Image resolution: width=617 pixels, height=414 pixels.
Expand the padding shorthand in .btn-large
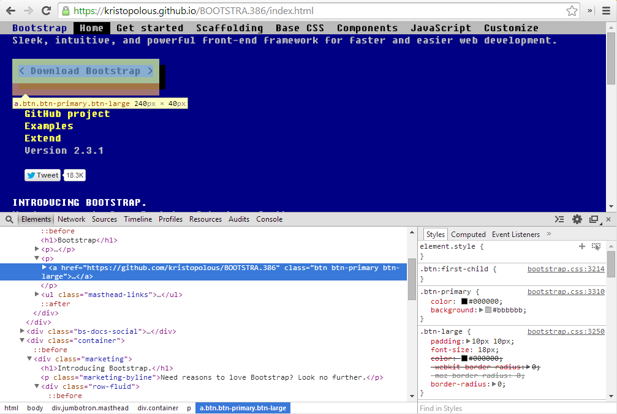tap(468, 341)
